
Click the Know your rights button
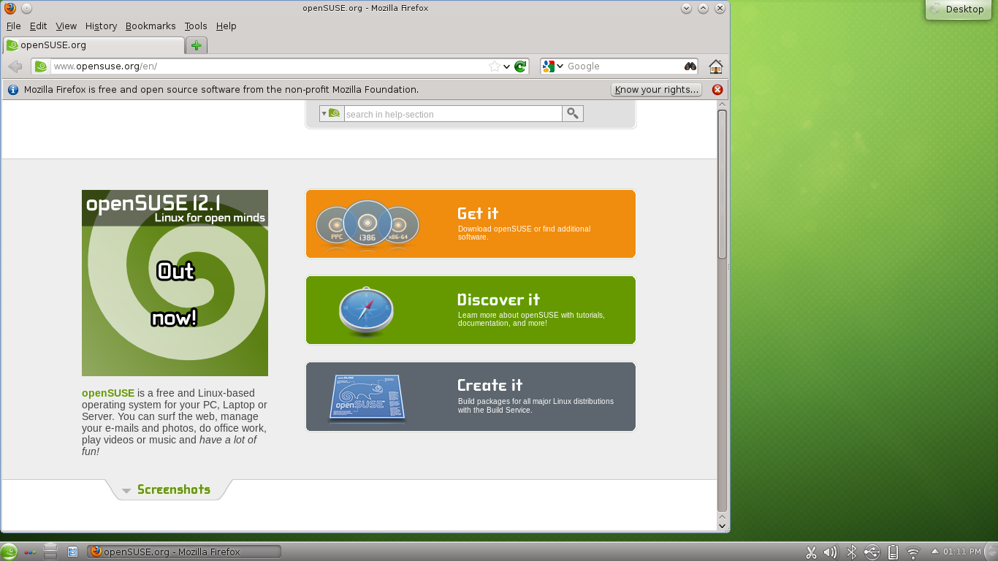[657, 90]
